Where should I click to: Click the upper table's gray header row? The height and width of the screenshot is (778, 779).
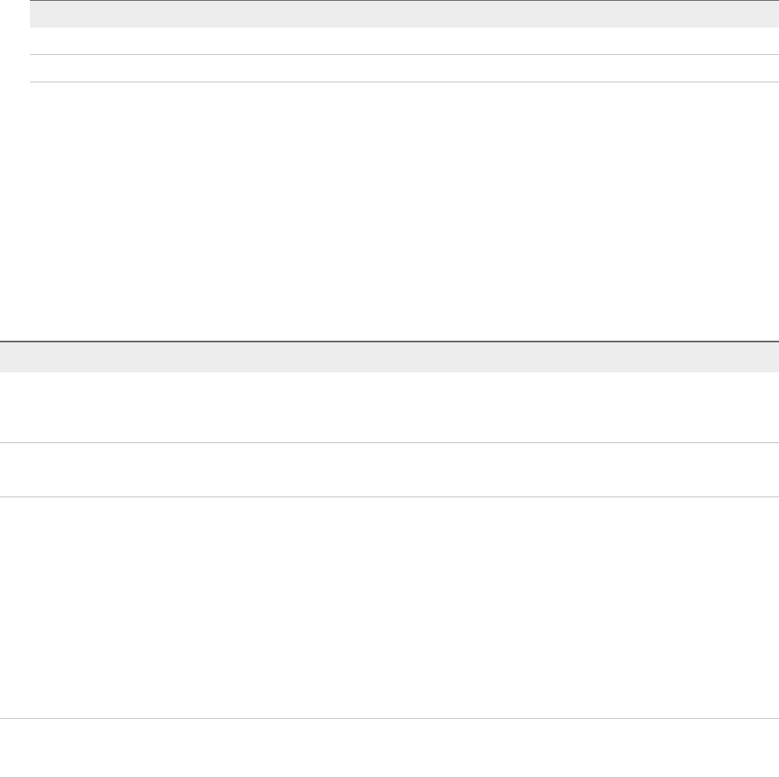coord(398,14)
